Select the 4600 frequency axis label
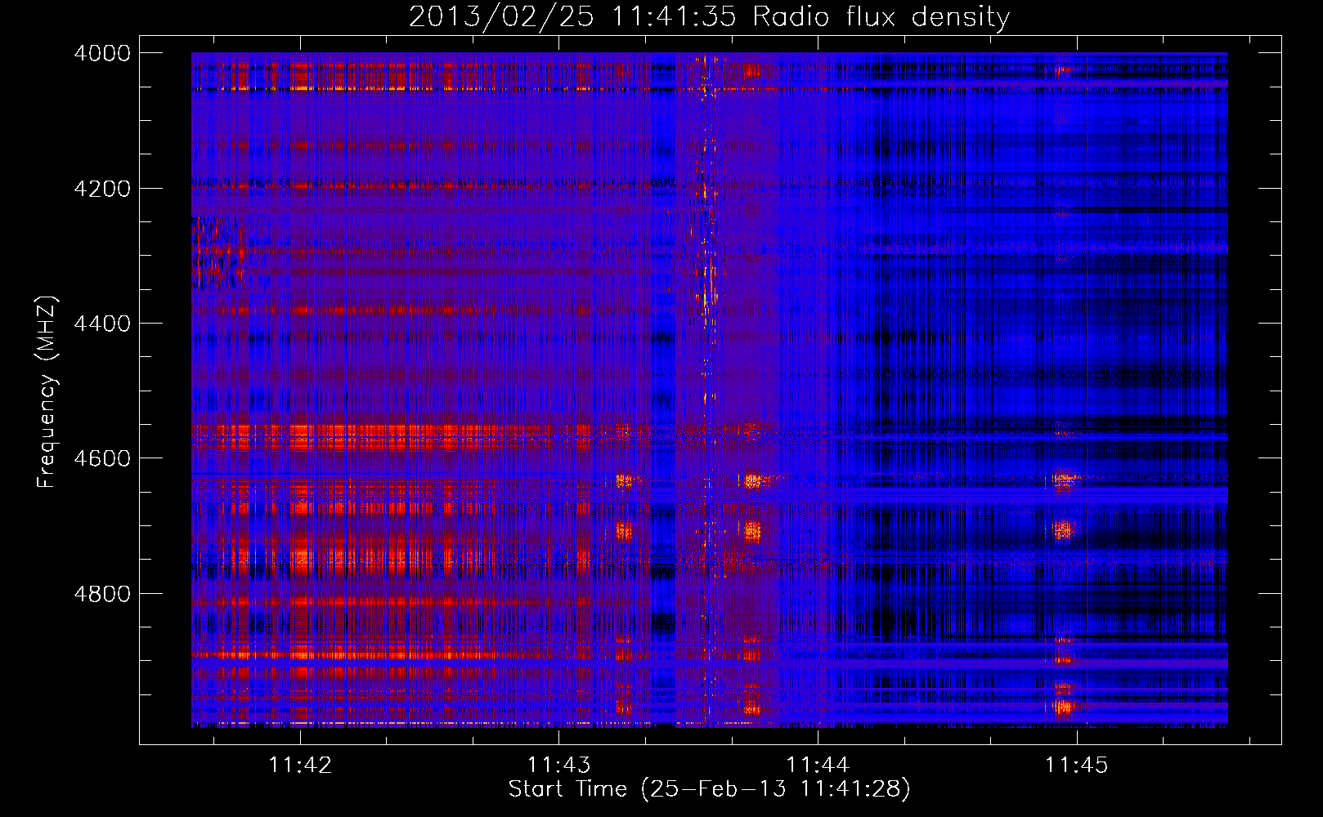 (x=102, y=458)
